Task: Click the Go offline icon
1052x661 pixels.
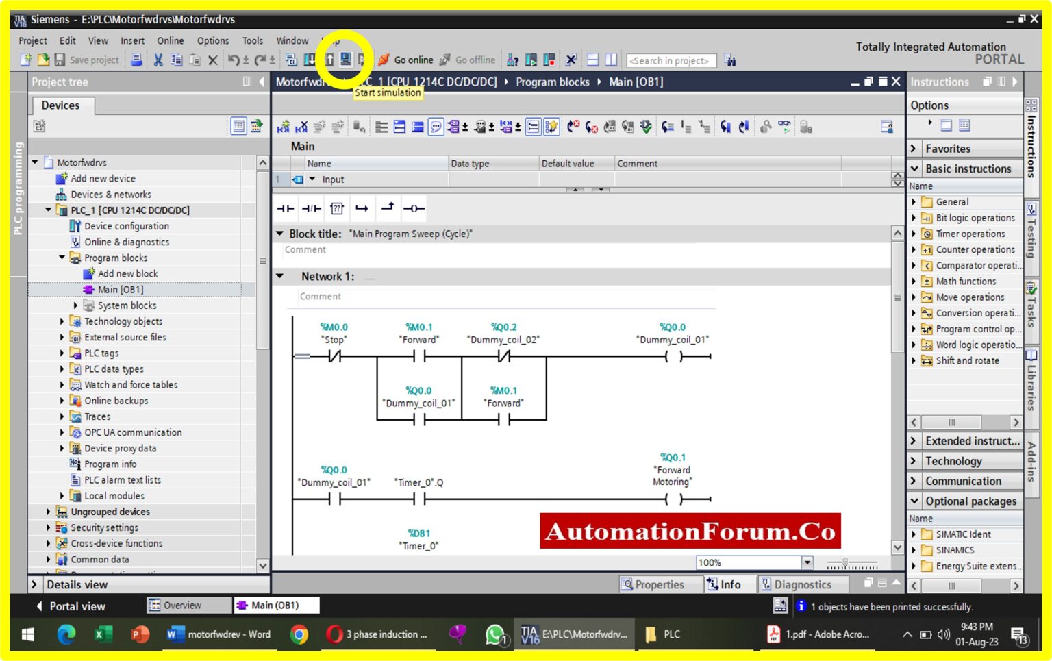Action: pos(446,60)
